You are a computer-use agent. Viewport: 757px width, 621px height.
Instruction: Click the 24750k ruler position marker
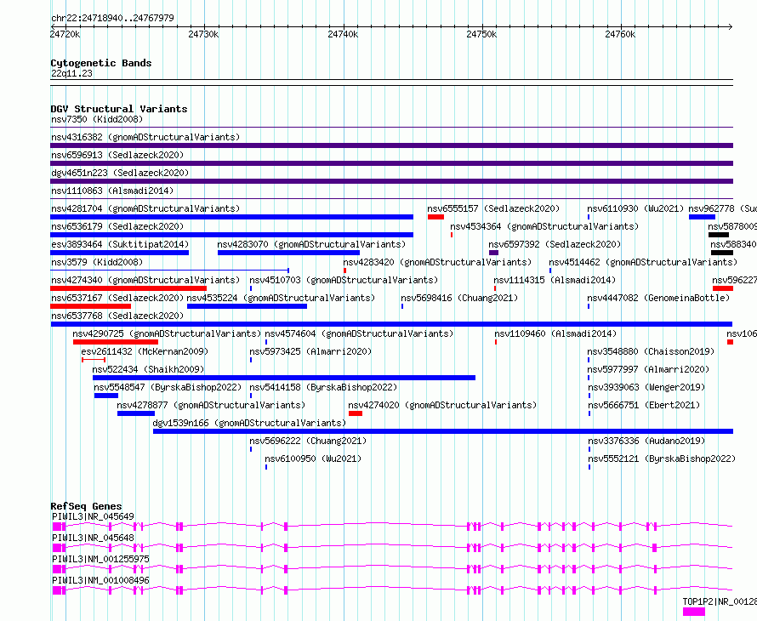481,34
